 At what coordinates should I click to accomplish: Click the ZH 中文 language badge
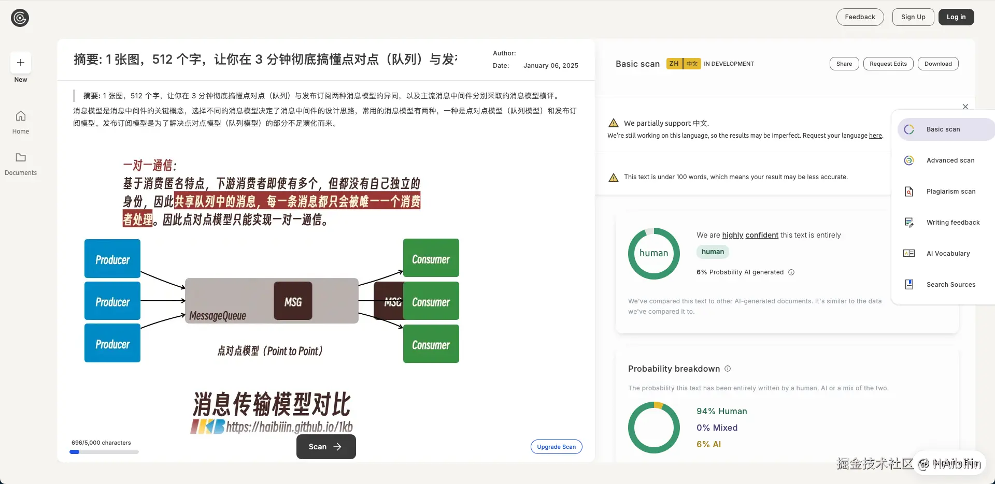pyautogui.click(x=683, y=63)
